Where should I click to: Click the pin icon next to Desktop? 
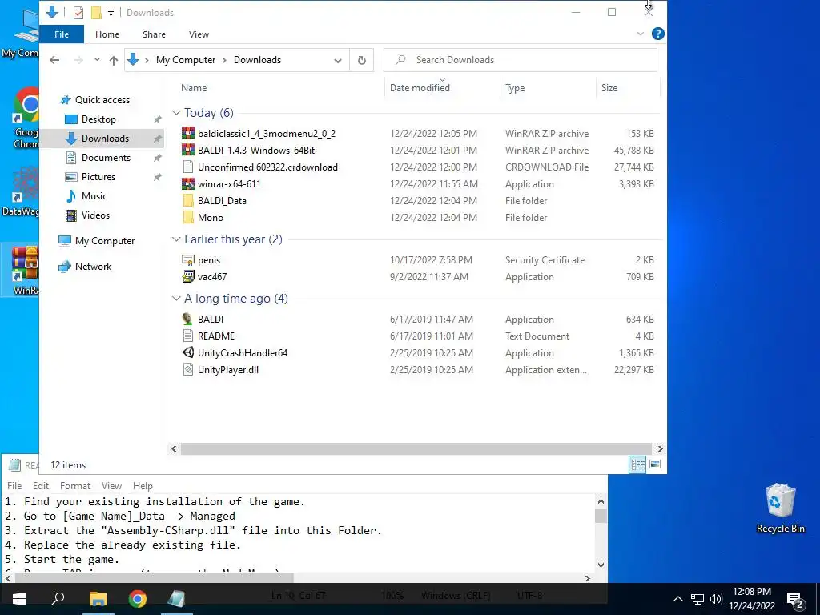click(x=157, y=120)
